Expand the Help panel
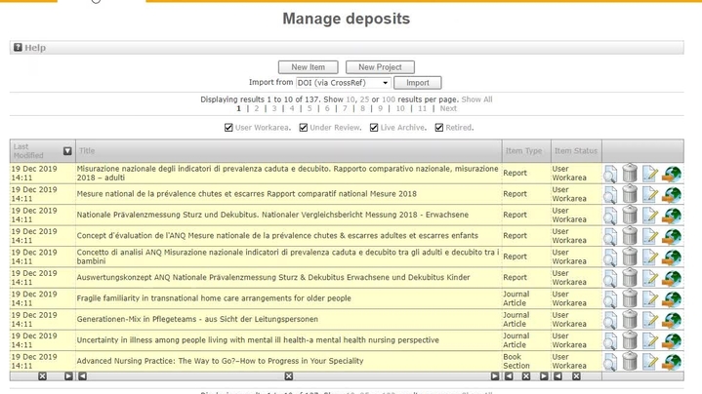 (x=35, y=48)
